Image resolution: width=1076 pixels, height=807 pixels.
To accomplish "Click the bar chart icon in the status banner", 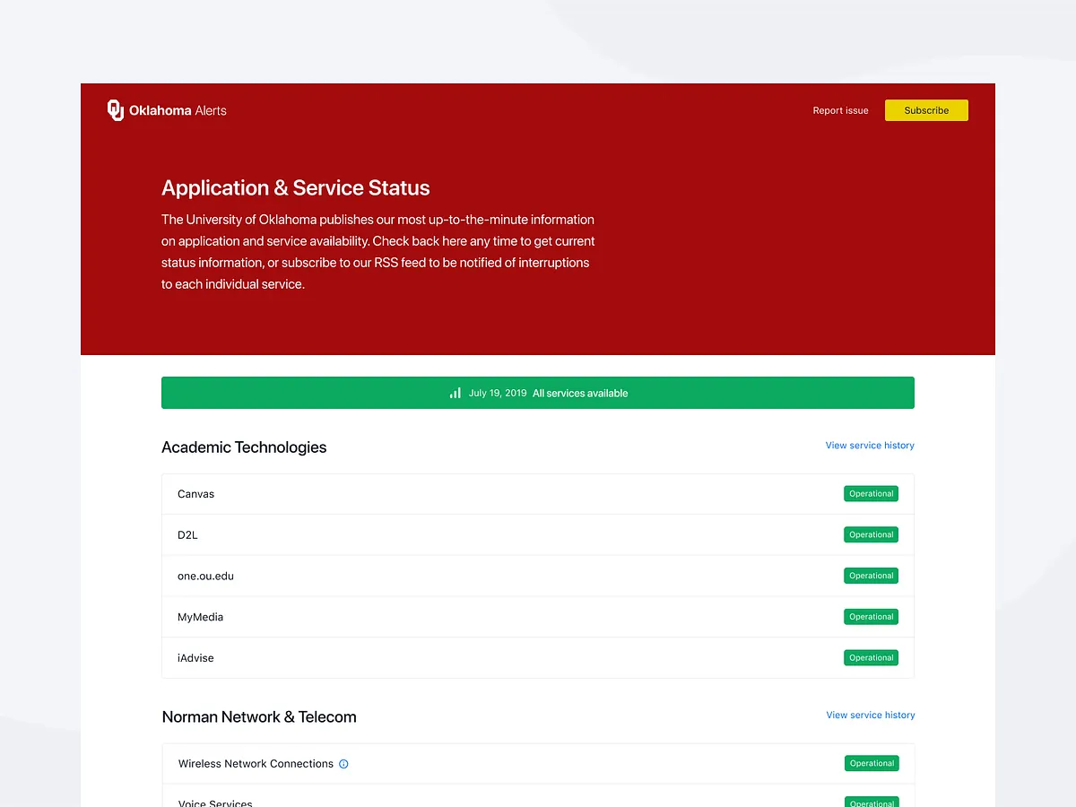I will pyautogui.click(x=455, y=392).
